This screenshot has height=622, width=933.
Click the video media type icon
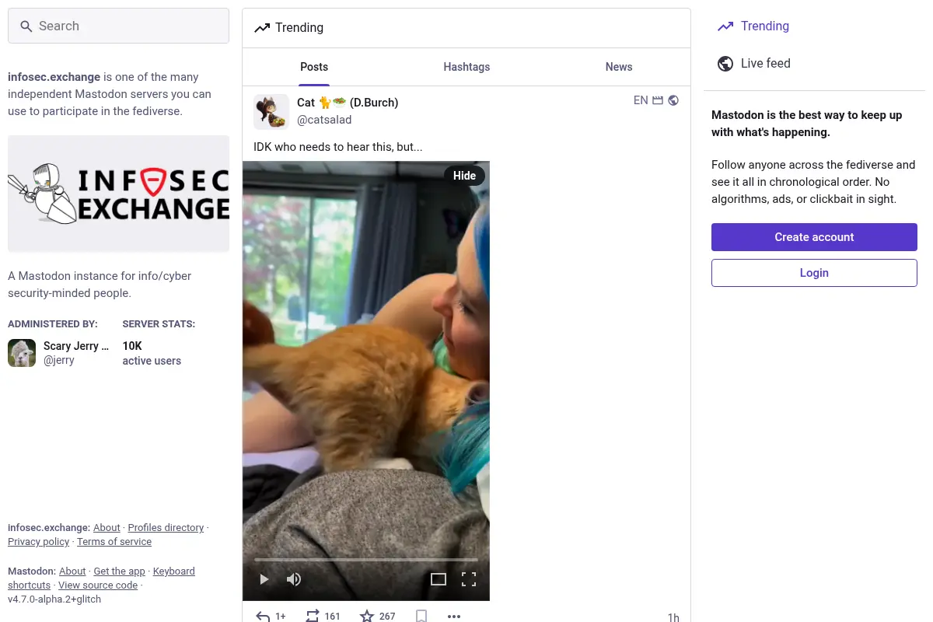coord(658,100)
